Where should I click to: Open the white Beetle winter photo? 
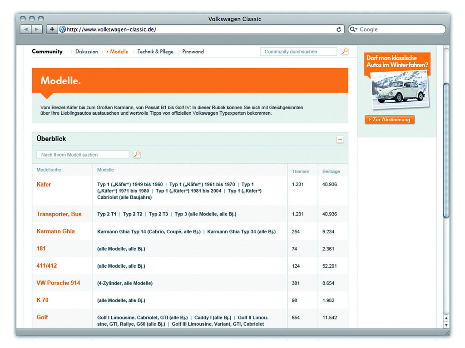click(x=400, y=90)
